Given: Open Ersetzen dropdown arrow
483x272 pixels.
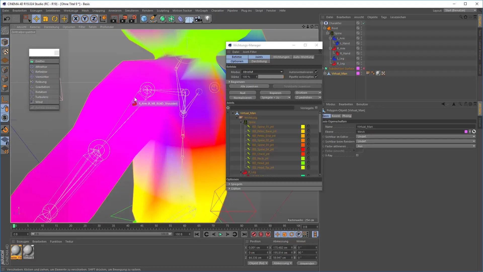Looking at the screenshot, I should (320, 93).
